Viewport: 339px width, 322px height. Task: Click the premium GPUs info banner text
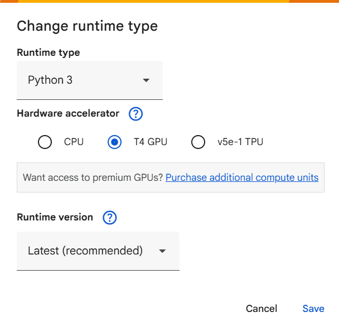pos(93,177)
